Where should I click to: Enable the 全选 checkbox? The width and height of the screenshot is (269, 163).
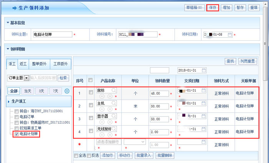(x=76, y=155)
